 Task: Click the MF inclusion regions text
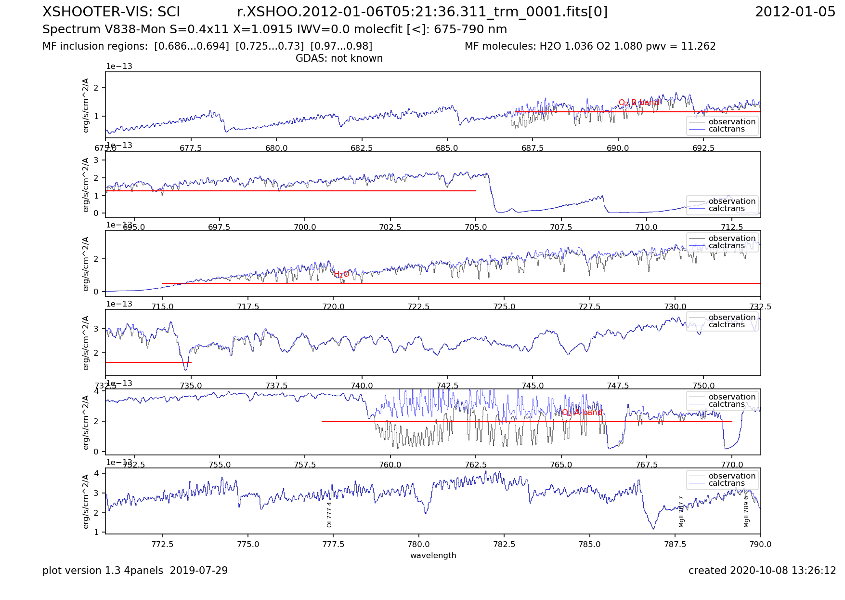[207, 46]
